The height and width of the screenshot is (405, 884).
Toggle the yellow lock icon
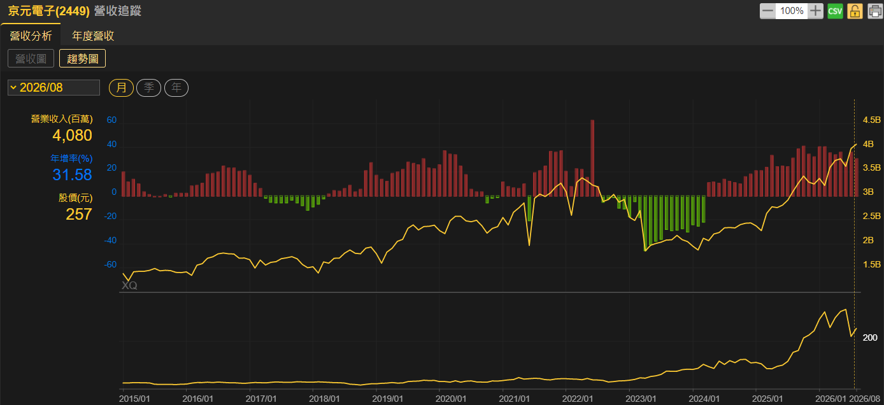click(x=855, y=11)
